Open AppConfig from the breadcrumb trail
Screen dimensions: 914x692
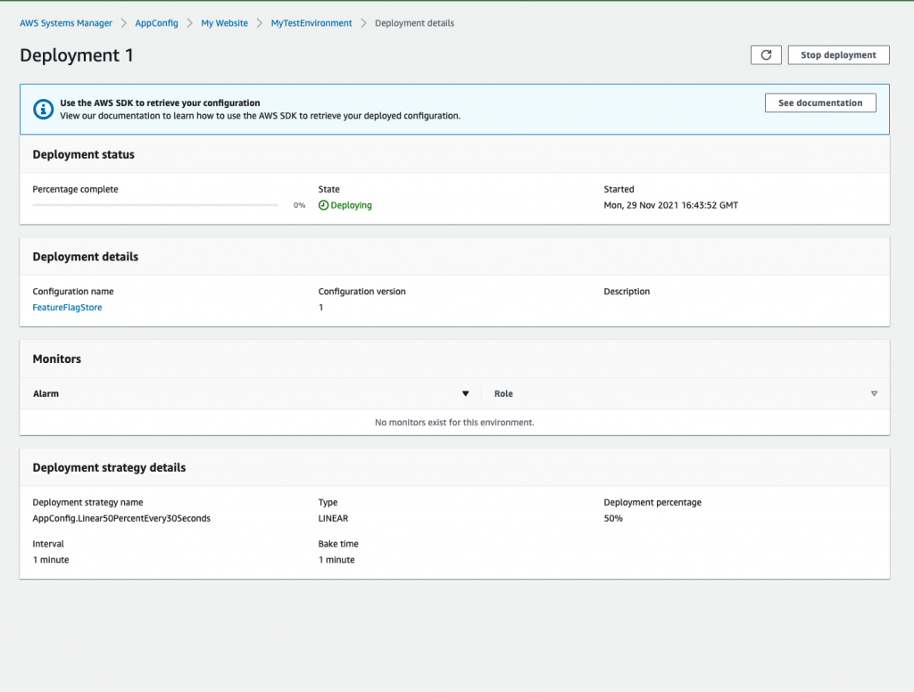(156, 23)
